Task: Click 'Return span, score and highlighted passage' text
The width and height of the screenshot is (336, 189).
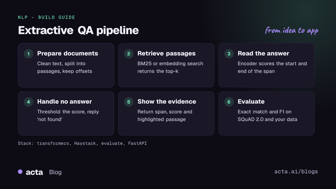Action: pos(165,116)
